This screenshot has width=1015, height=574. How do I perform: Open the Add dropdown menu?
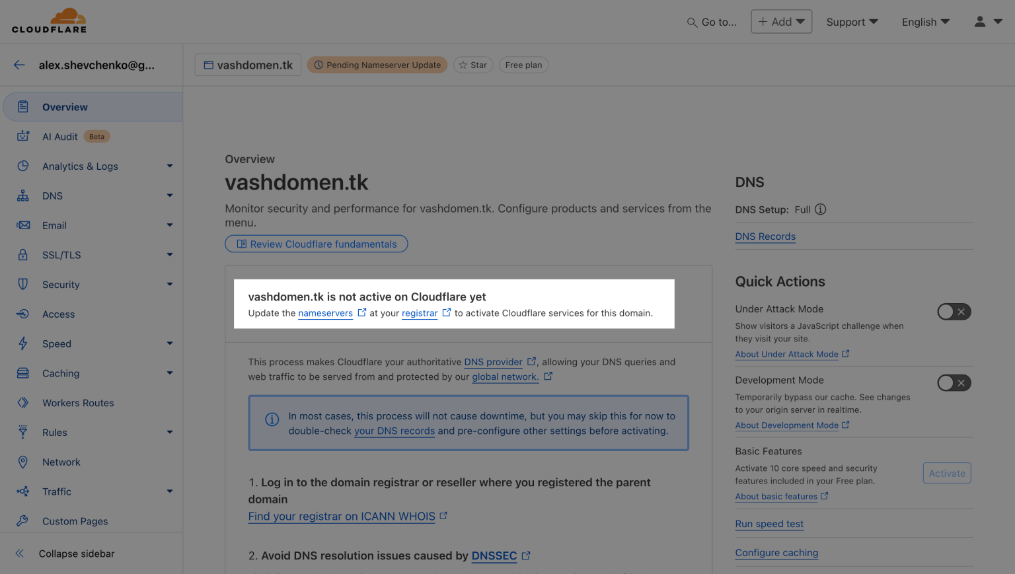click(781, 22)
